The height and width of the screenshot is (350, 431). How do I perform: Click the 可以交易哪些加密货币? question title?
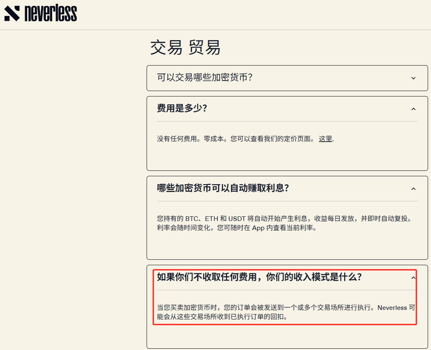[x=205, y=77]
